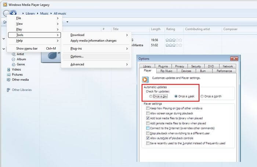The image size is (257, 167).
Task: Expand the Play submenu
Action: click(35, 29)
